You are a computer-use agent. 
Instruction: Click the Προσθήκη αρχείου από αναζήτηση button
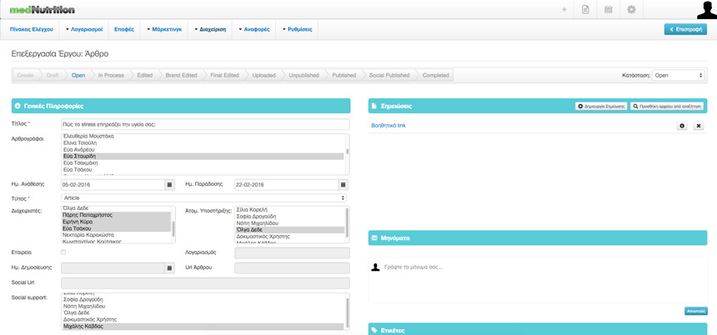[667, 106]
